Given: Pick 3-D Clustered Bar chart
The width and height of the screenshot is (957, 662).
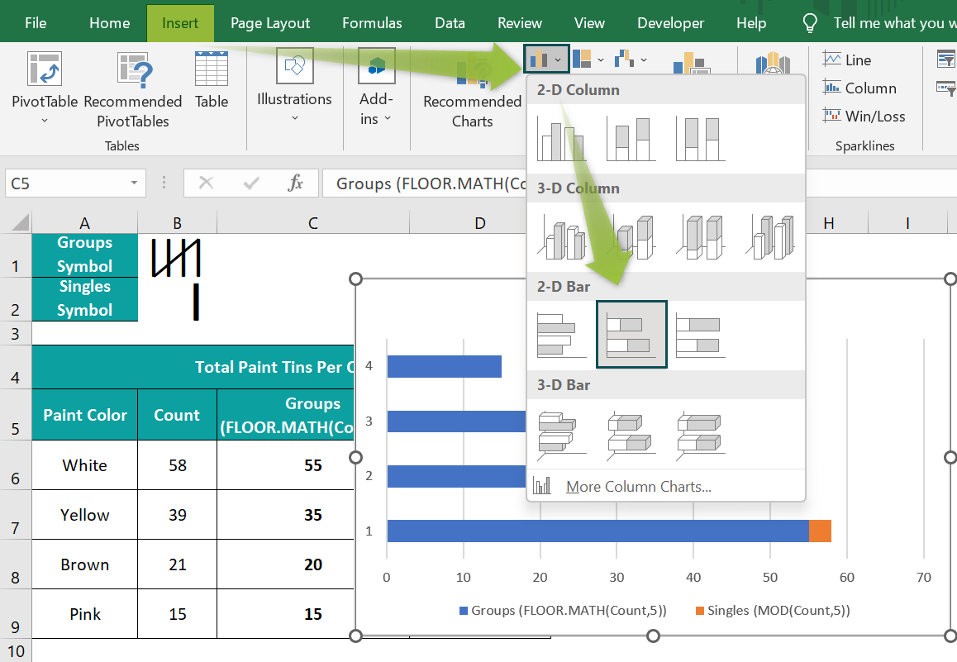Looking at the screenshot, I should pos(561,435).
